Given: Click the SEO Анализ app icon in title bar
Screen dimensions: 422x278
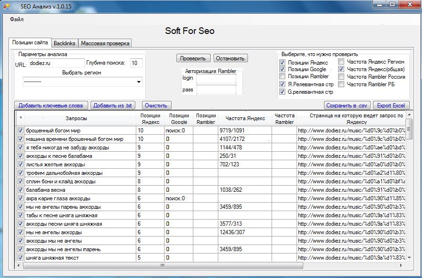Looking at the screenshot, I should 7,6.
